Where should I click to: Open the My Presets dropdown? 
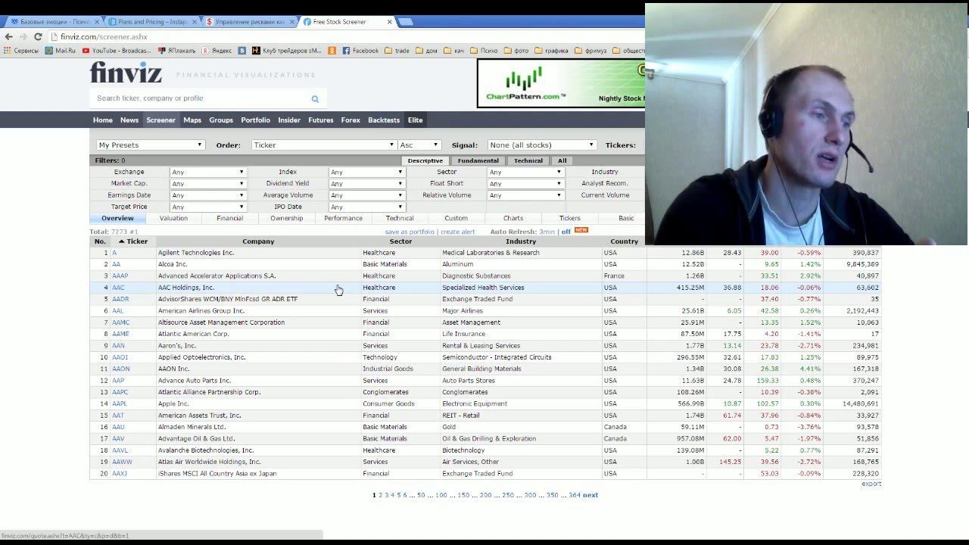(x=151, y=145)
